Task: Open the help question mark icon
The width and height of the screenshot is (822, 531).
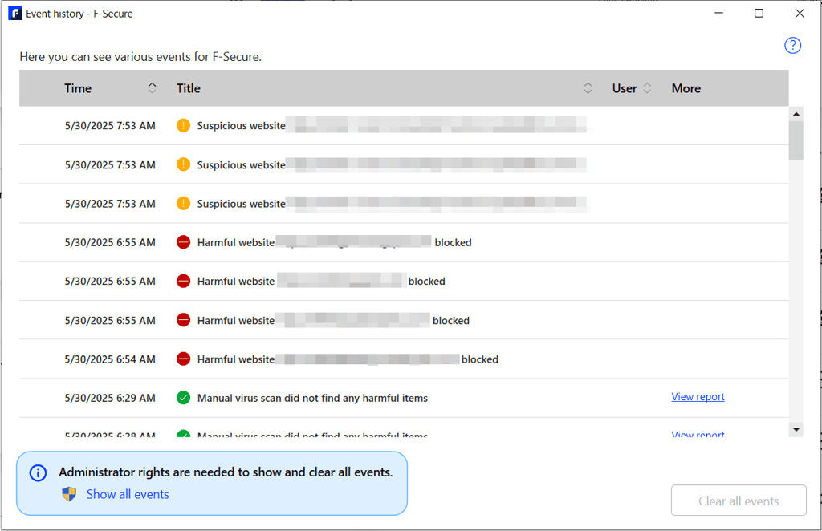Action: 792,46
